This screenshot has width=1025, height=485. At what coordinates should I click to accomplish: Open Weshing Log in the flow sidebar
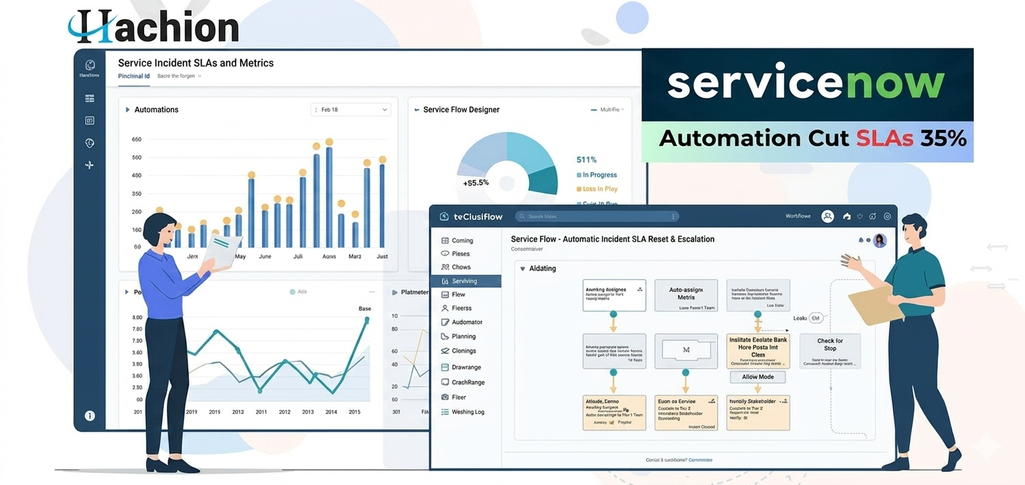[x=462, y=412]
